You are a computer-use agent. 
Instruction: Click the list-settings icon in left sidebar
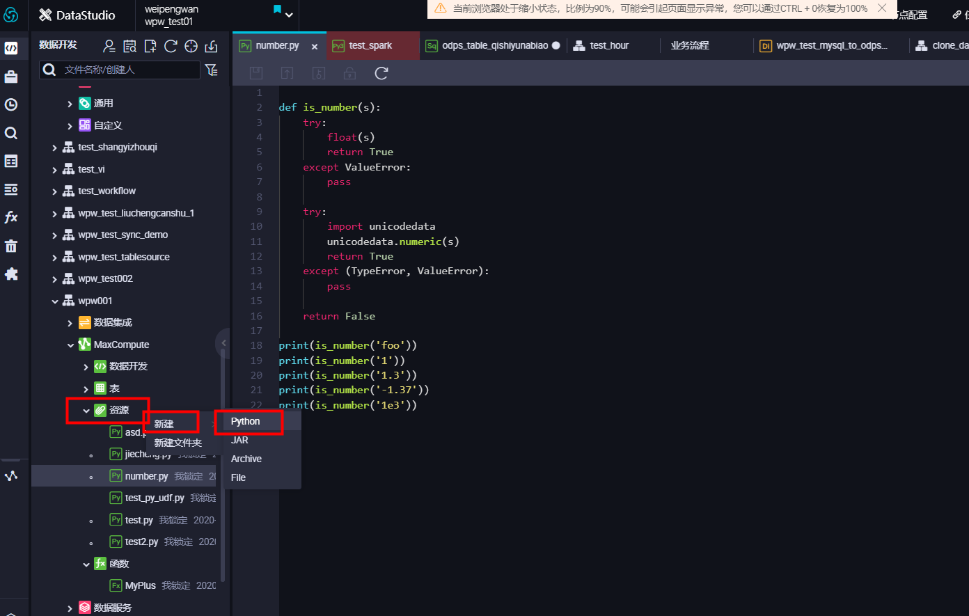coord(11,189)
